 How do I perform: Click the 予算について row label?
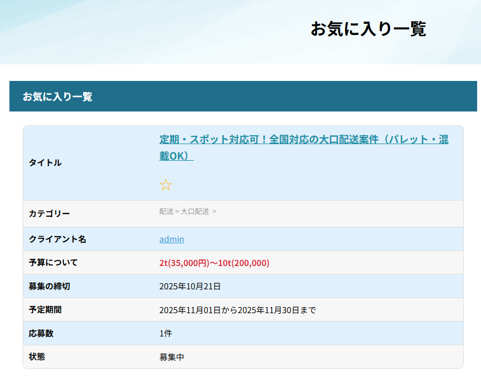[53, 263]
